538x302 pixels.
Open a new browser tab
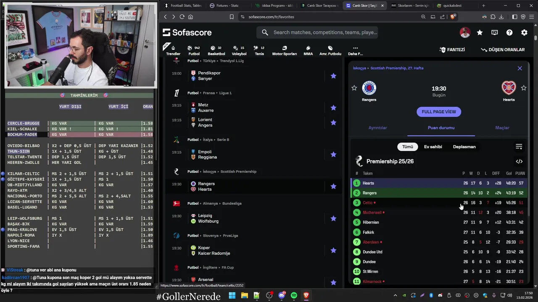pyautogui.click(x=483, y=5)
